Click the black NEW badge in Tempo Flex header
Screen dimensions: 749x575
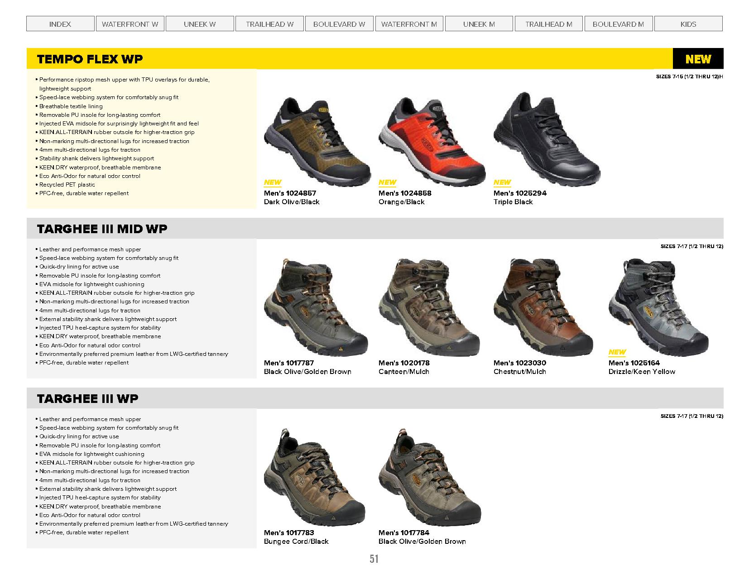pos(698,59)
